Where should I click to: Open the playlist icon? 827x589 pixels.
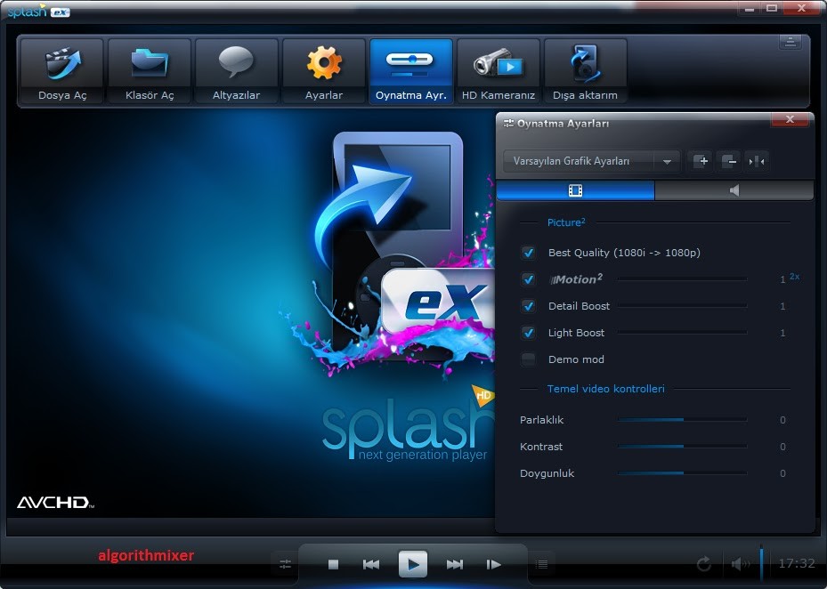pos(541,564)
